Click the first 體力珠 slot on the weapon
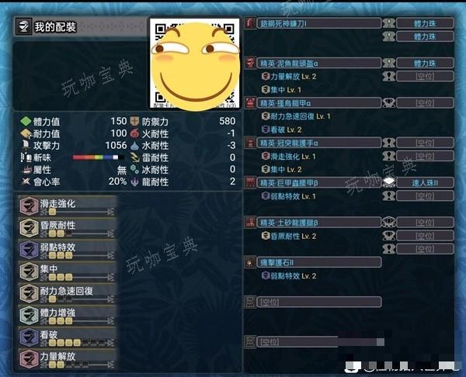This screenshot has height=377, width=466. click(425, 23)
